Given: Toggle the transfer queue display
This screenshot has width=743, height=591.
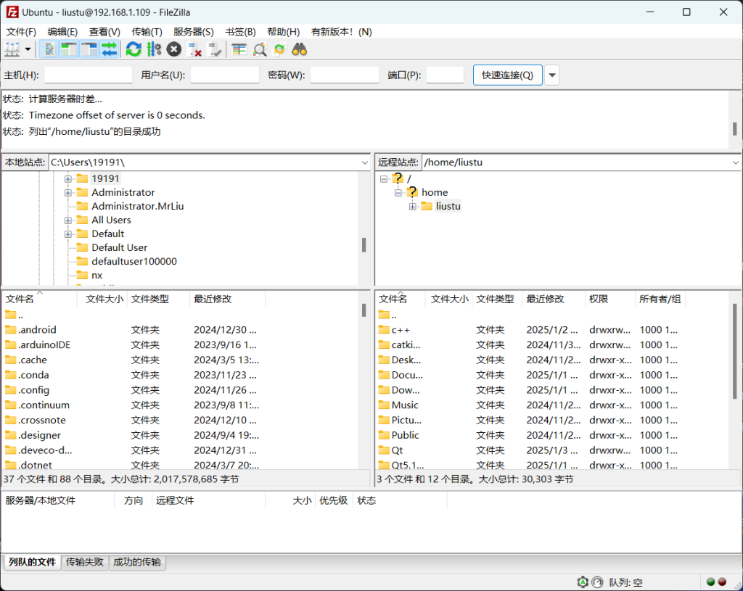Looking at the screenshot, I should 109,49.
